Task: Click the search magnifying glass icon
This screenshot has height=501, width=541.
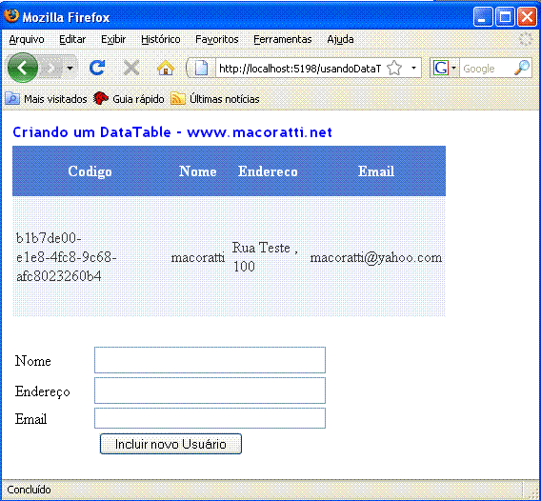Action: tap(522, 68)
